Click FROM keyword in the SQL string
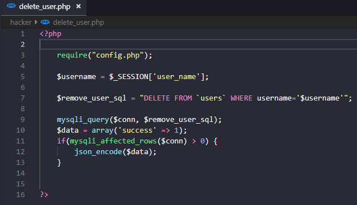 (183, 98)
